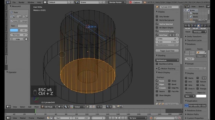Open the render engine dropdown
Image resolution: width=215 pixels, height=120 pixels.
coord(117,2)
